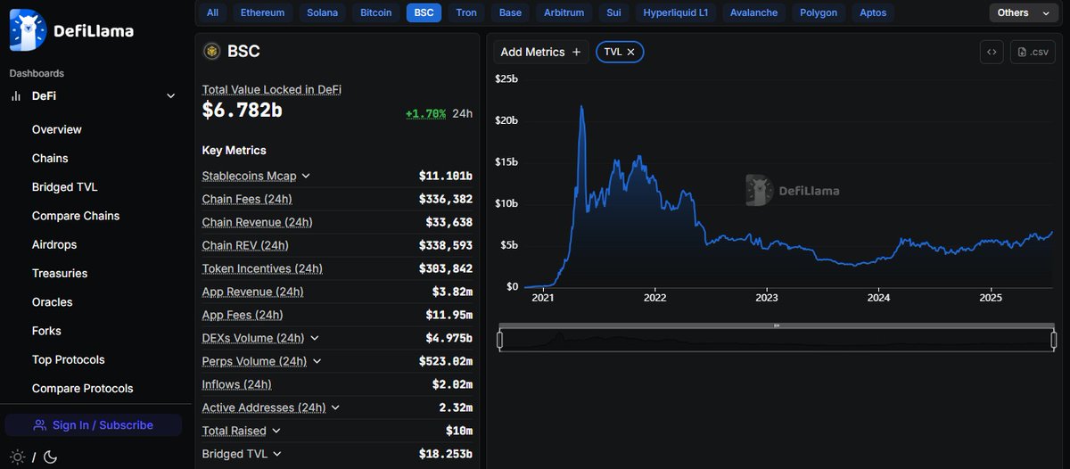Select the Bitcoin chain tab
This screenshot has width=1070, height=469.
click(x=376, y=12)
